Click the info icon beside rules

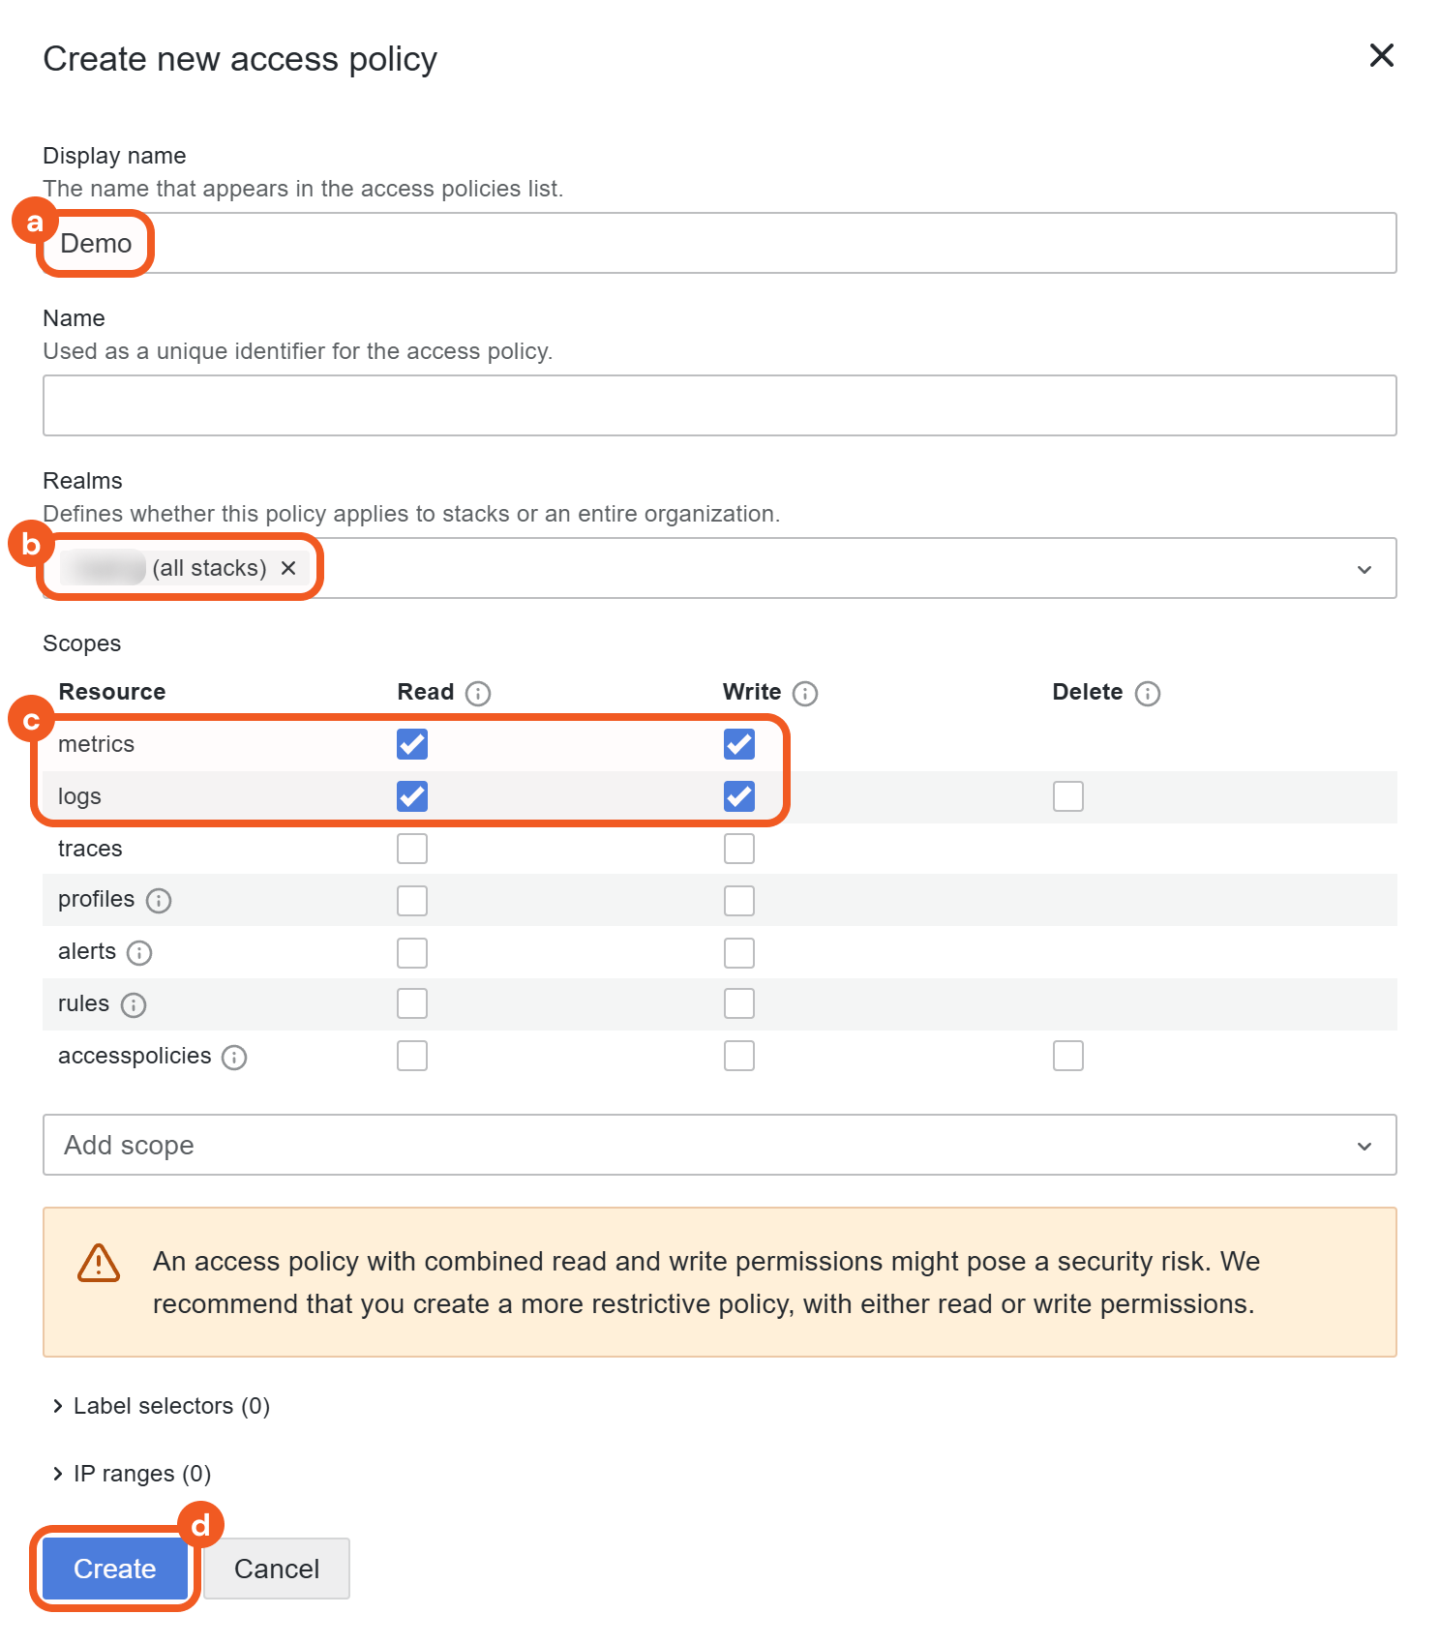(134, 1005)
